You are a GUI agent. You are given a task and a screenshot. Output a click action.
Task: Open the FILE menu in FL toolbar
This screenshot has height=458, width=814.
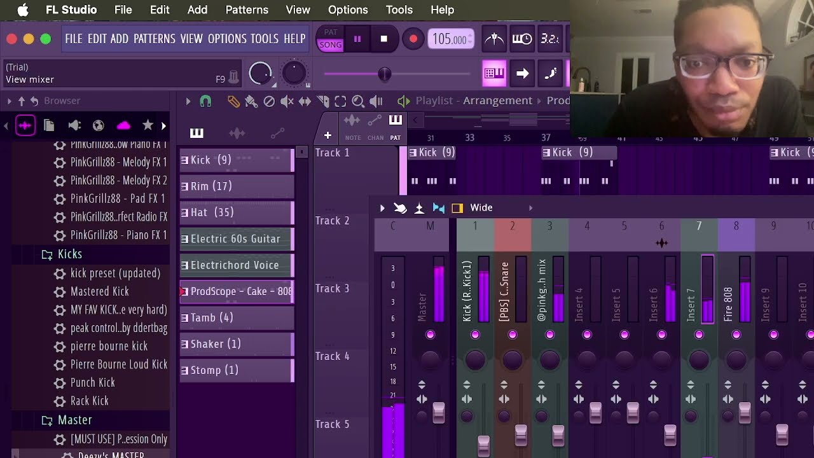tap(74, 39)
